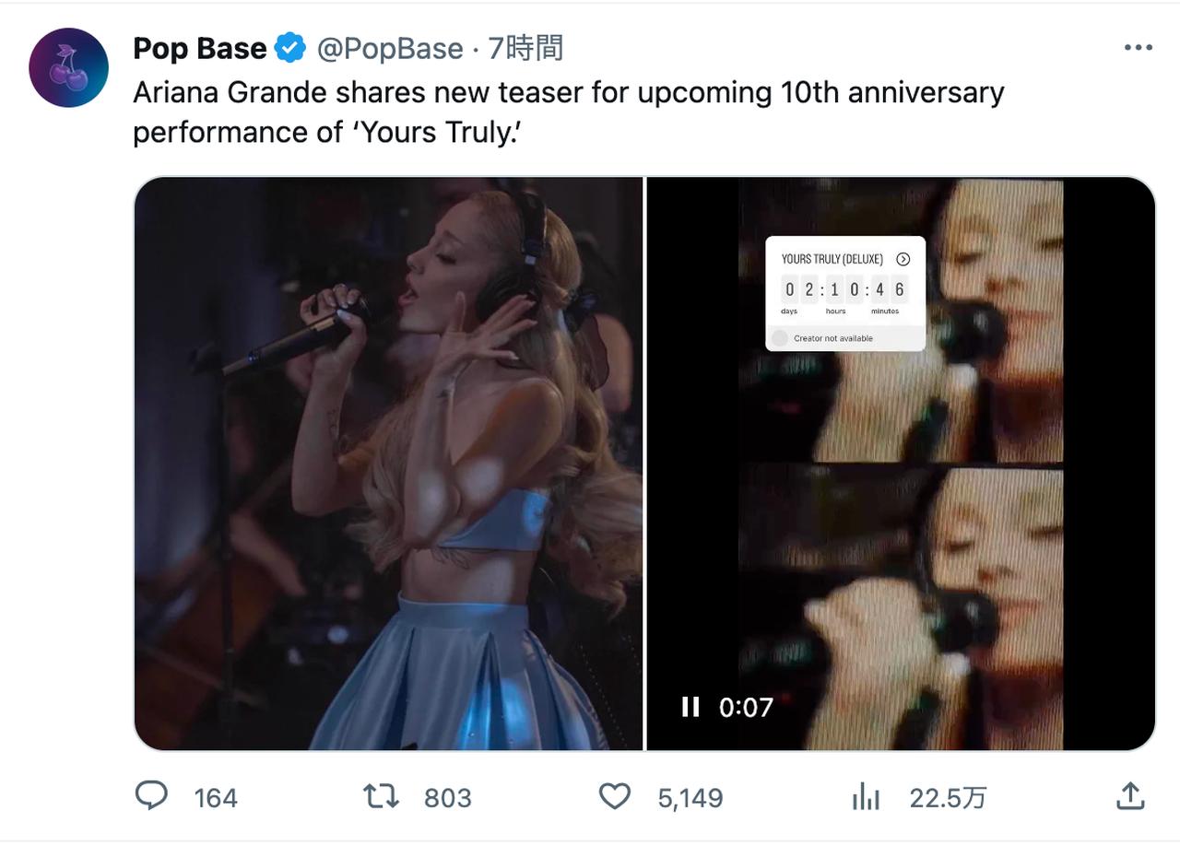Open the three-dot more options menu
This screenshot has height=846, width=1180.
[x=1139, y=48]
